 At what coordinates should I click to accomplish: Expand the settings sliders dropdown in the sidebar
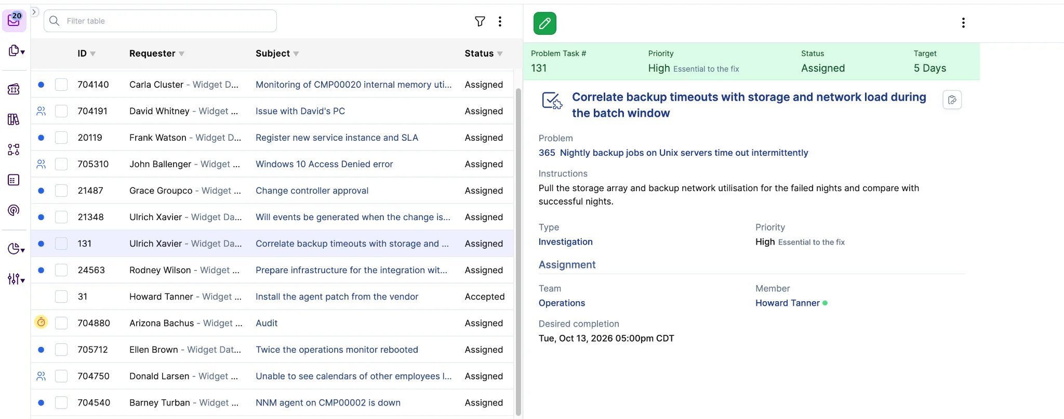[16, 279]
